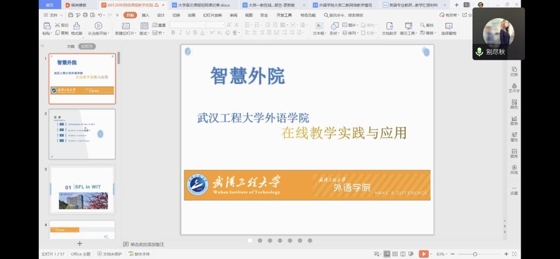The image size is (560, 259).
Task: Click the Settings (设置) dots in right sidebar
Action: click(514, 188)
